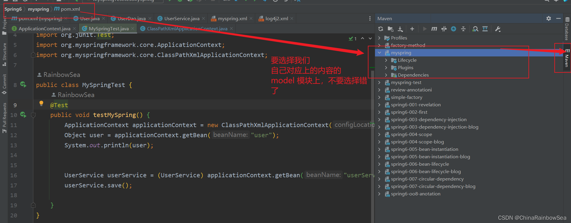Screen dimensions: 571x223
Task: Open the Maven side tab
Action: click(x=567, y=58)
